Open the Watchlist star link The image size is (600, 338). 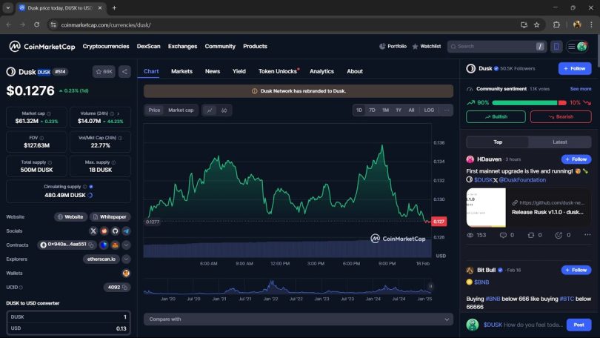click(x=426, y=46)
